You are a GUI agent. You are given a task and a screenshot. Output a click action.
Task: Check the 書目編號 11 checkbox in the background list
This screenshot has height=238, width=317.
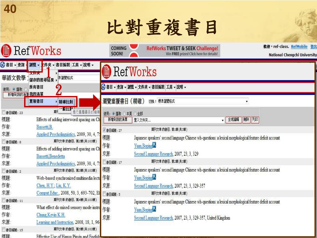(3, 201)
